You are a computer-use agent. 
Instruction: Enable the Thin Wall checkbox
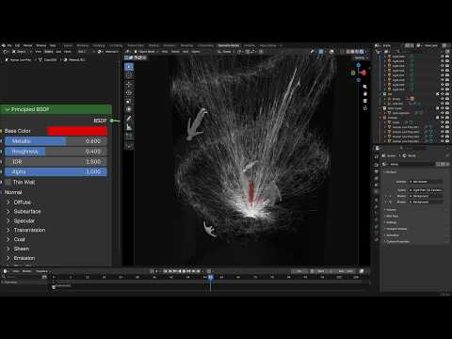tap(8, 183)
